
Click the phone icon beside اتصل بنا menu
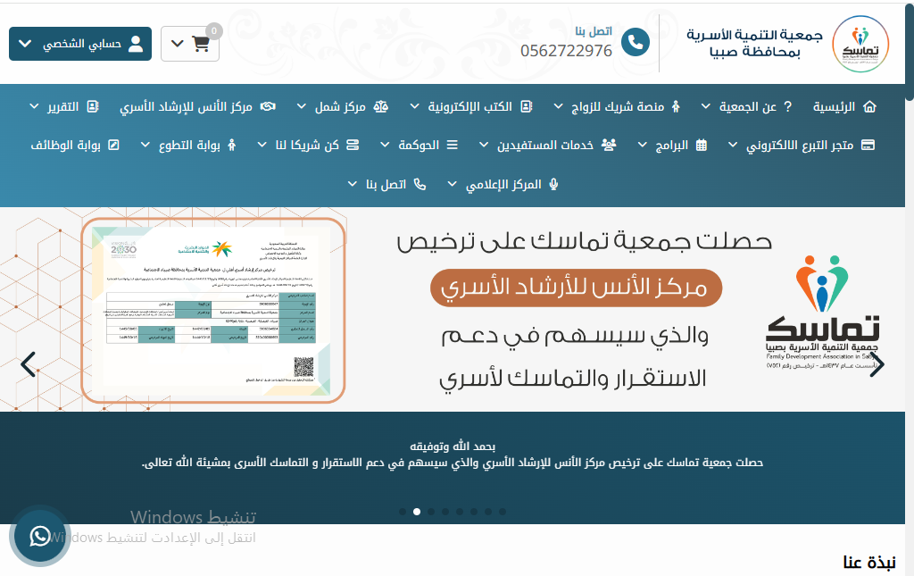tap(420, 184)
